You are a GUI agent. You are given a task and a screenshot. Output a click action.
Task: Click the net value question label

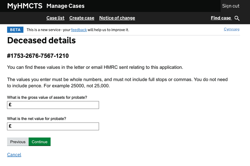point(37,119)
